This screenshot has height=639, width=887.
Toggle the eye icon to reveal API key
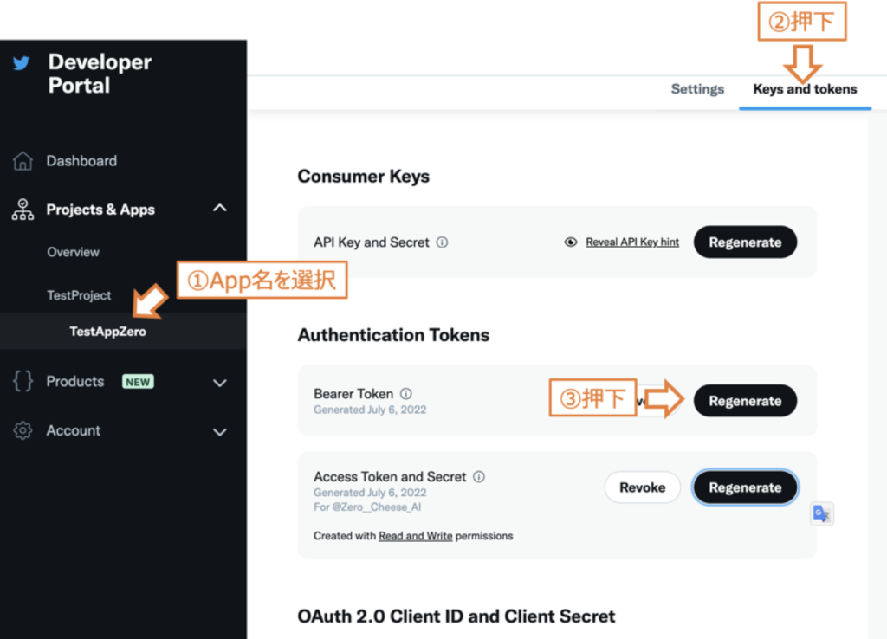571,242
